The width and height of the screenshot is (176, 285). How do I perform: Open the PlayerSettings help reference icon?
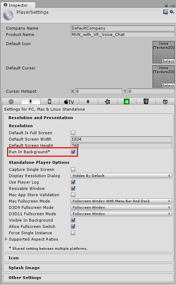[165, 12]
